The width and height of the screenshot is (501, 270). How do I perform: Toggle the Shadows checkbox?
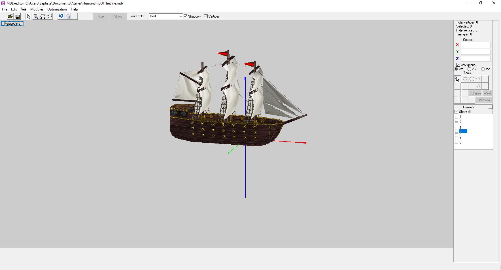[186, 16]
